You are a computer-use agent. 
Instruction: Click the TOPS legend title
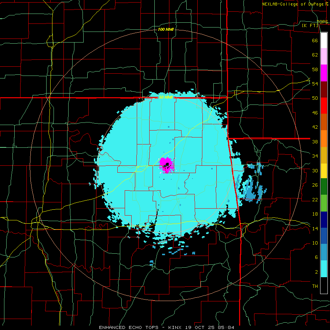[x=322, y=22]
